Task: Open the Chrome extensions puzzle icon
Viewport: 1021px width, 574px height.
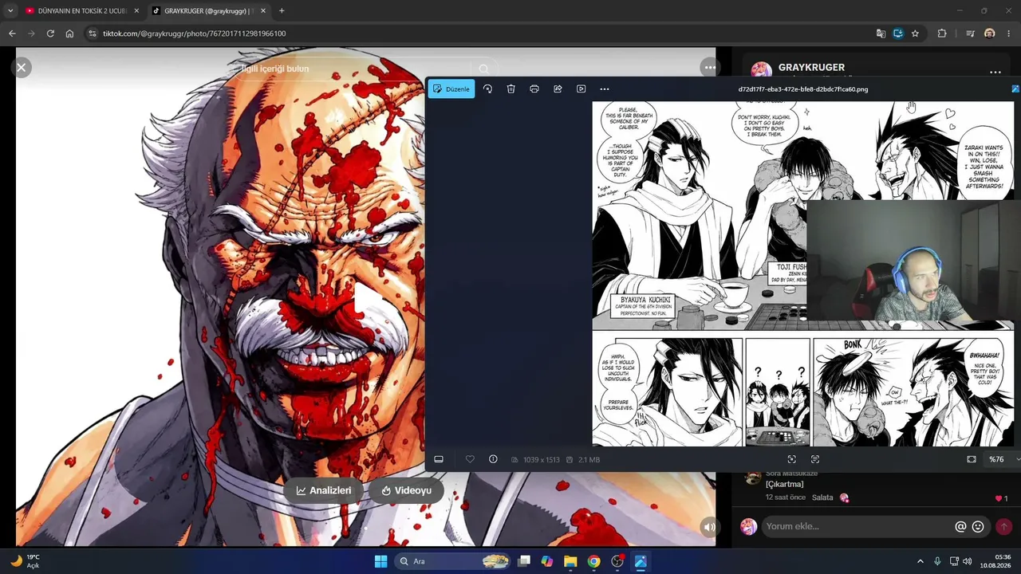Action: (x=942, y=33)
